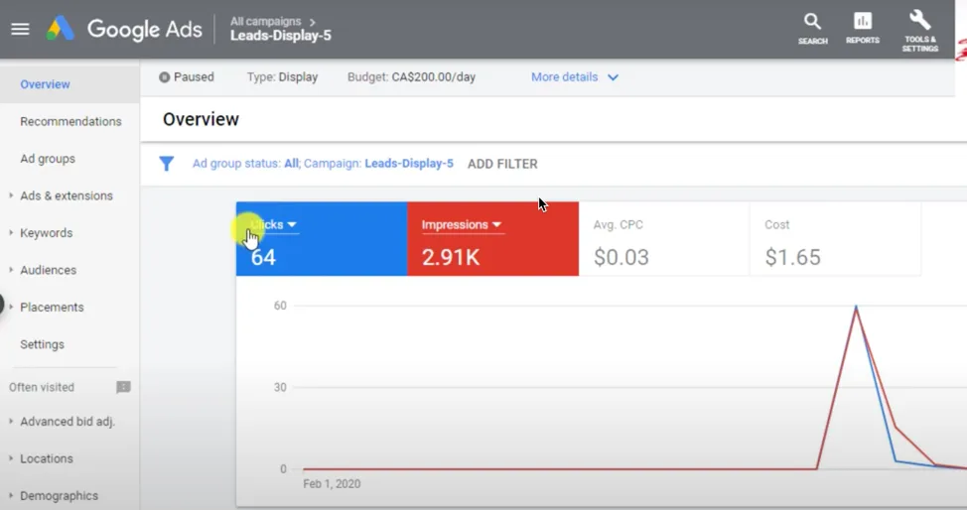
Task: Click the Leads-Display-5 campaign title
Action: (x=281, y=36)
